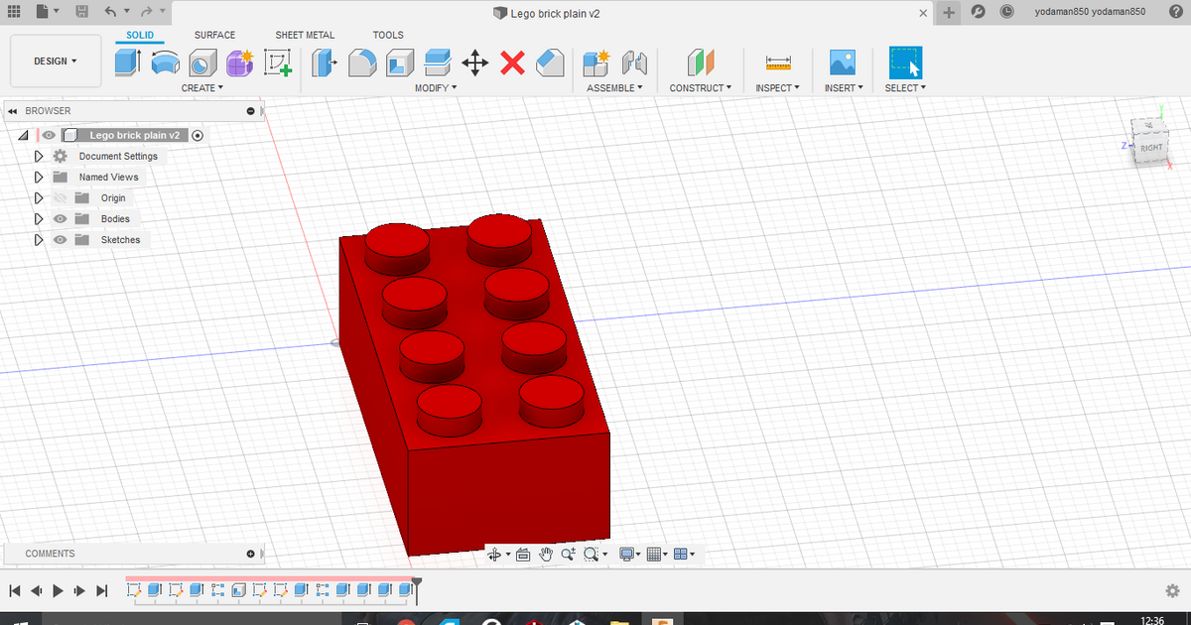Select the Press Pull tool
This screenshot has height=625, width=1191.
(324, 62)
